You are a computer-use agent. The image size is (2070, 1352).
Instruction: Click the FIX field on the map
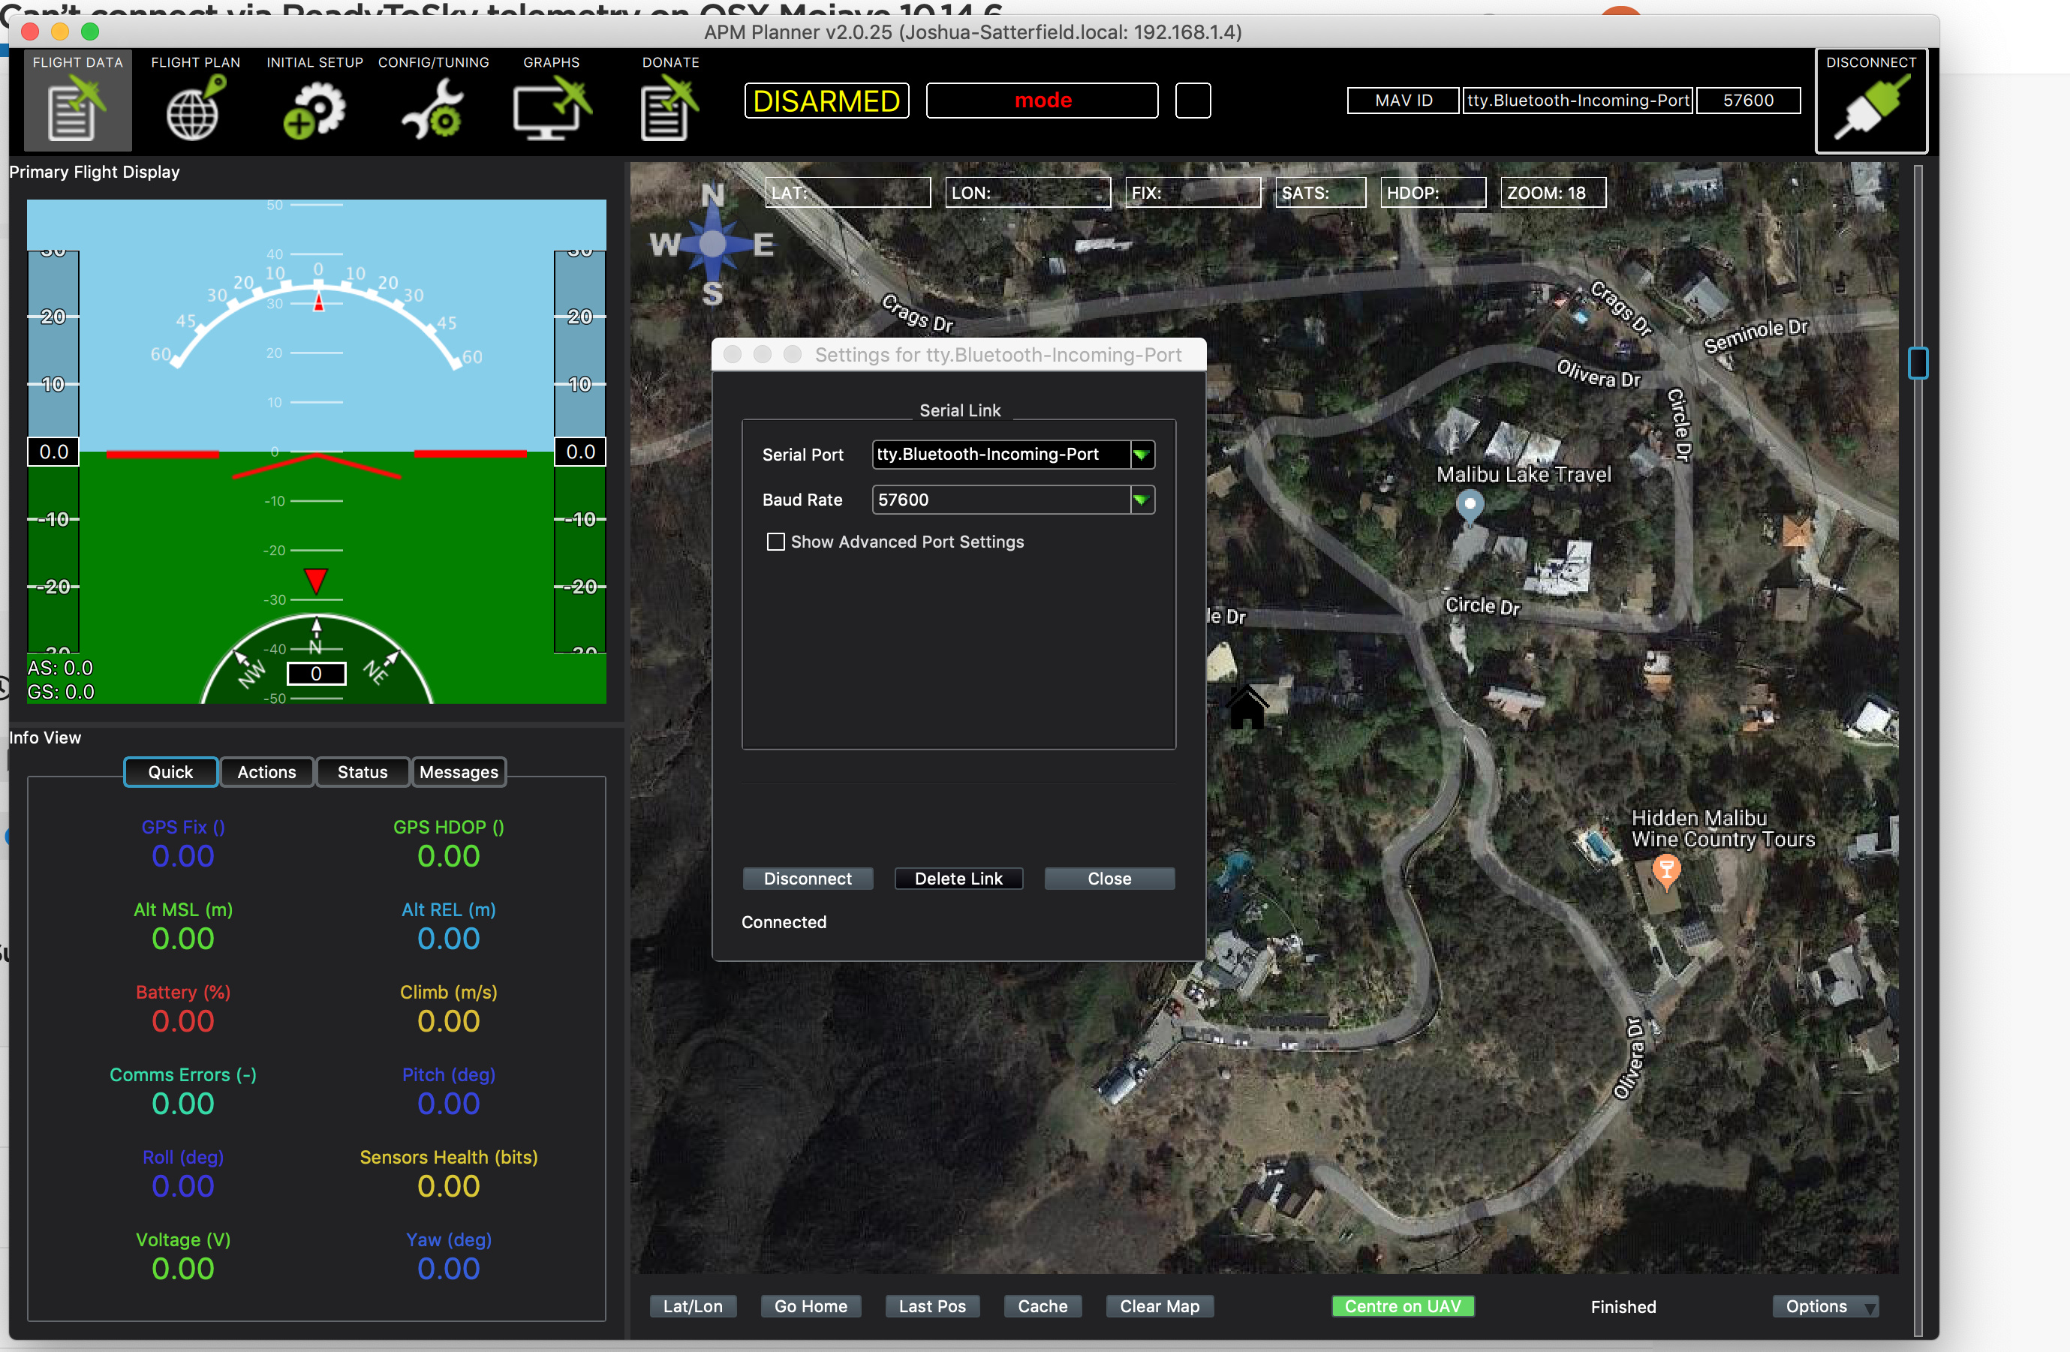coord(1193,193)
